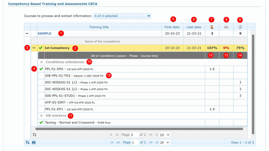The image size is (269, 151).
Task: Open the SAMPLE training link
Action: 44,33
